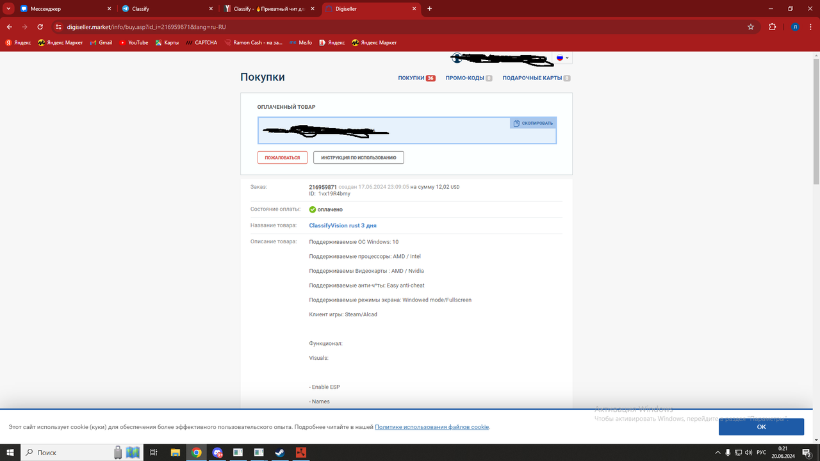The image size is (820, 461).
Task: Open ИНСТРУКЦИЯ ПО ИСПОЛЬЗОВАНИЮ
Action: pos(359,158)
